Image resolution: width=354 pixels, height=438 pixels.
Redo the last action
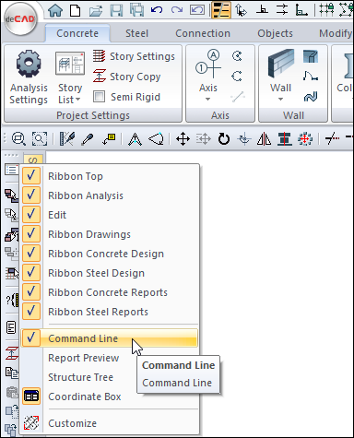pos(177,10)
